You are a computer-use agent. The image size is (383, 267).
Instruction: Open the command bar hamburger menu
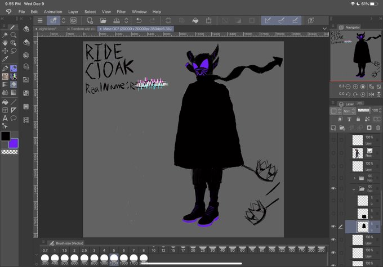(x=40, y=20)
